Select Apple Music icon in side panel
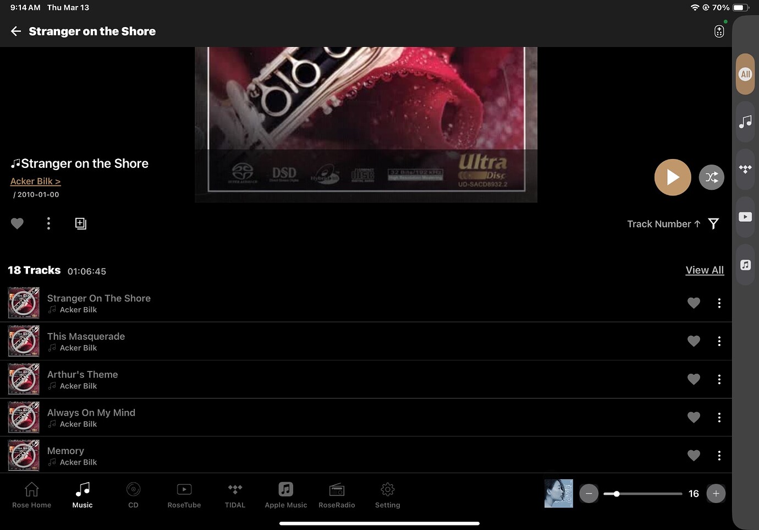 click(x=745, y=265)
